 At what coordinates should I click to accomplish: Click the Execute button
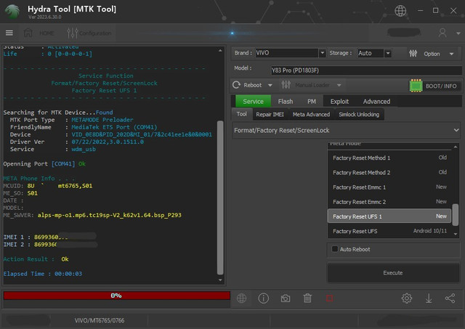(x=393, y=272)
